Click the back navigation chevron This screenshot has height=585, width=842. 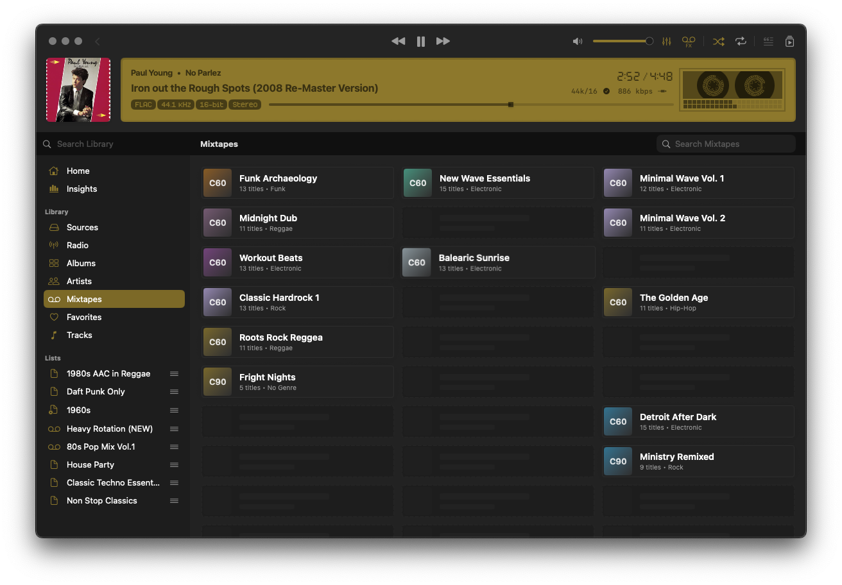tap(98, 41)
